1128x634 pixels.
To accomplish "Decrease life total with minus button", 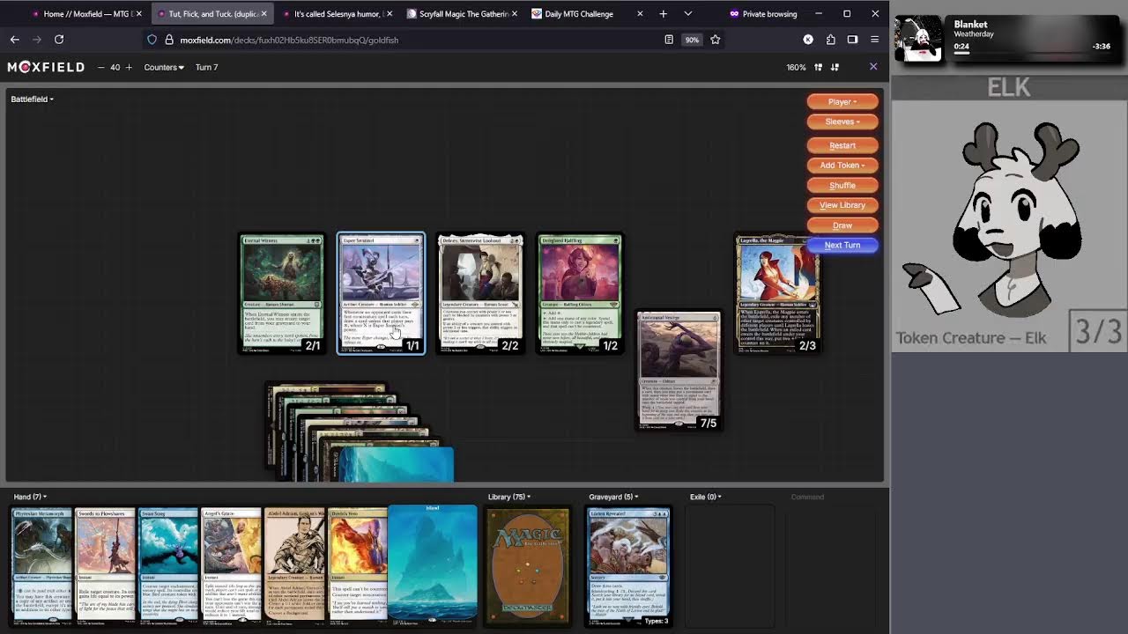I will tap(100, 67).
